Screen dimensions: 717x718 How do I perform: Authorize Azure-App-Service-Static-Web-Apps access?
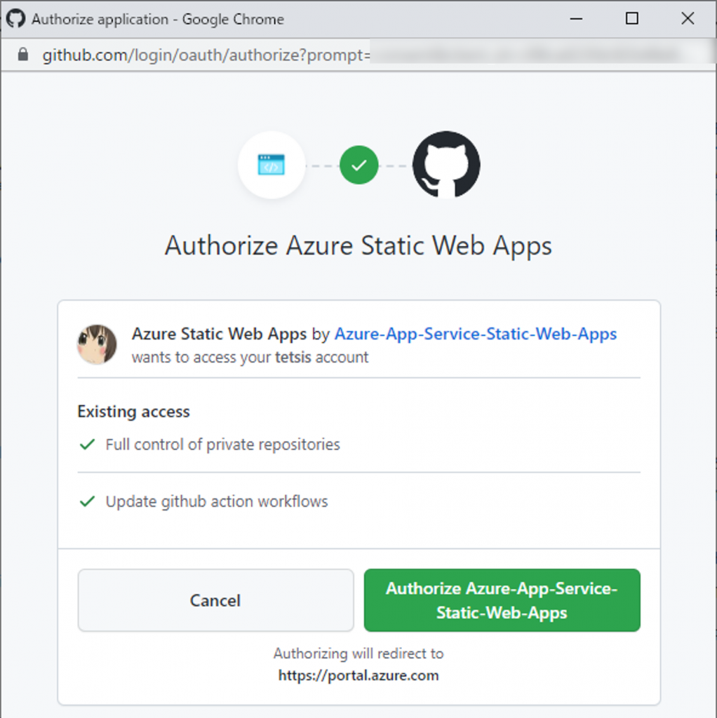[501, 600]
